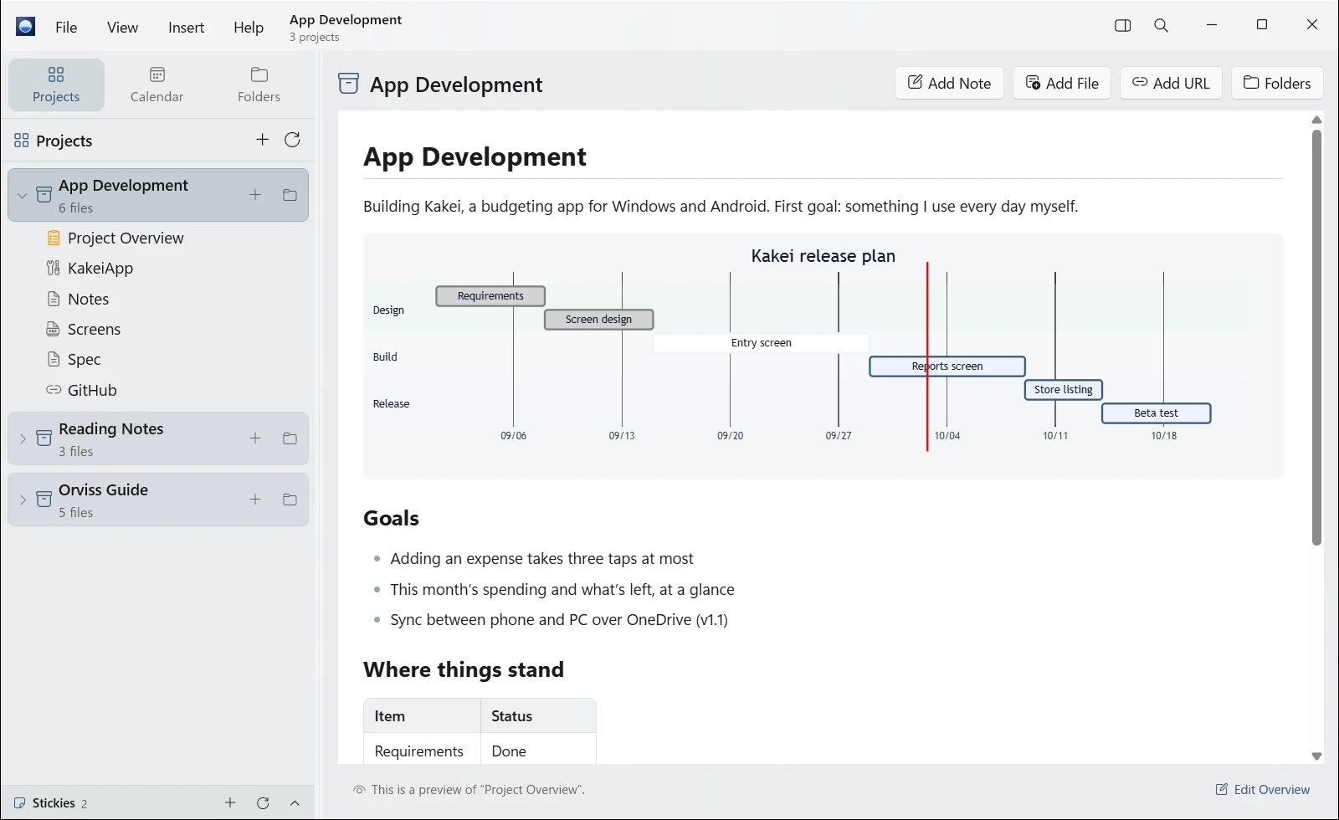Add a file to Orviss Guide project
Image resolution: width=1339 pixels, height=820 pixels.
click(x=255, y=500)
